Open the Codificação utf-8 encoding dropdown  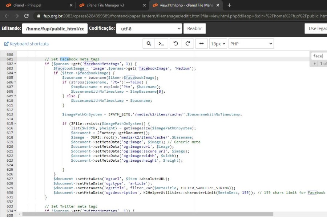pos(149,29)
